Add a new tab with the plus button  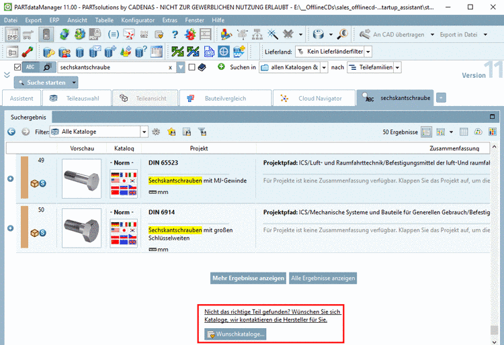tap(441, 97)
